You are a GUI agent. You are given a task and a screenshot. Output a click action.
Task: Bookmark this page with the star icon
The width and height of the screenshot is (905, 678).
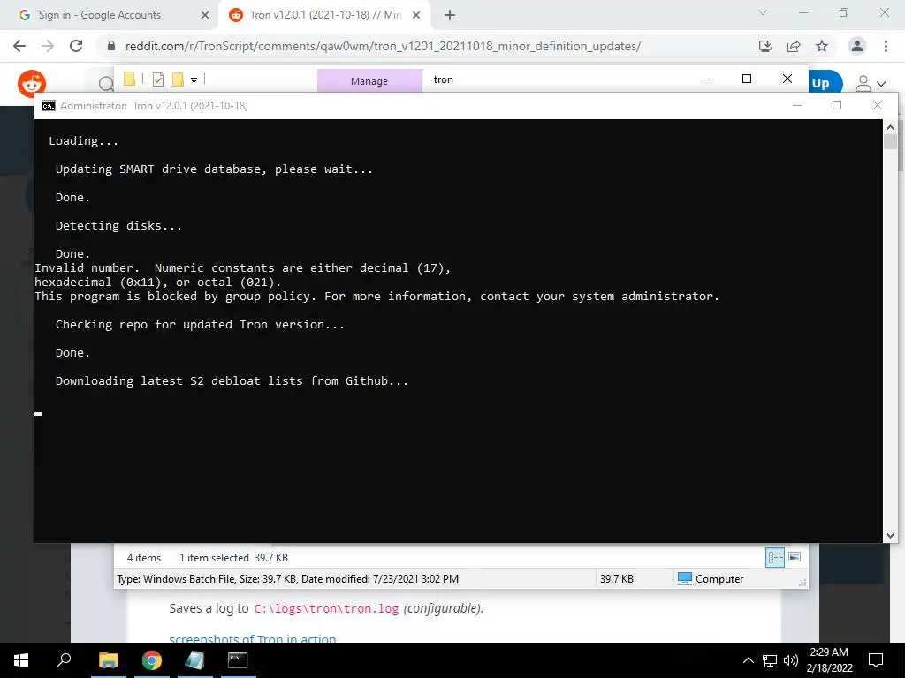(x=822, y=46)
